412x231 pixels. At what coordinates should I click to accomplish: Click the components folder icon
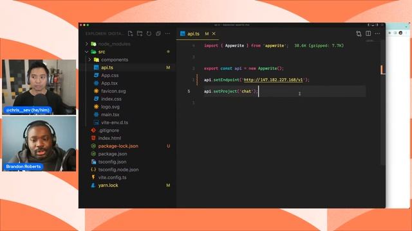(97, 60)
